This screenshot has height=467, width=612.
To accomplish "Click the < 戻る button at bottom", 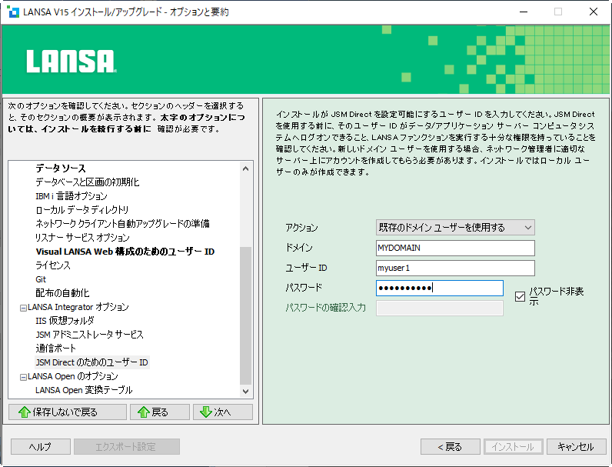I will 451,447.
